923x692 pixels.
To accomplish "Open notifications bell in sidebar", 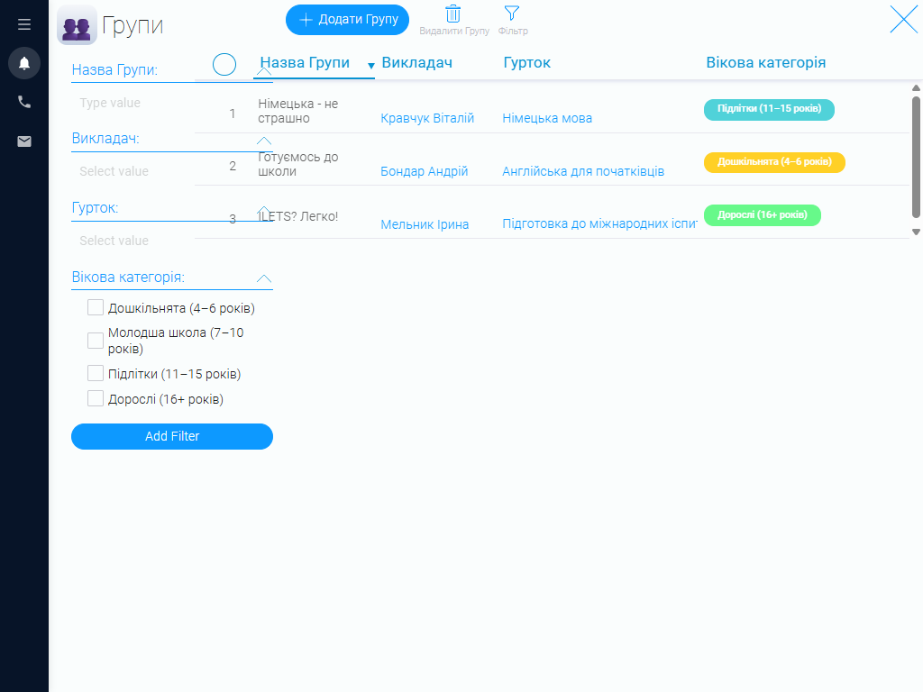I will (24, 63).
